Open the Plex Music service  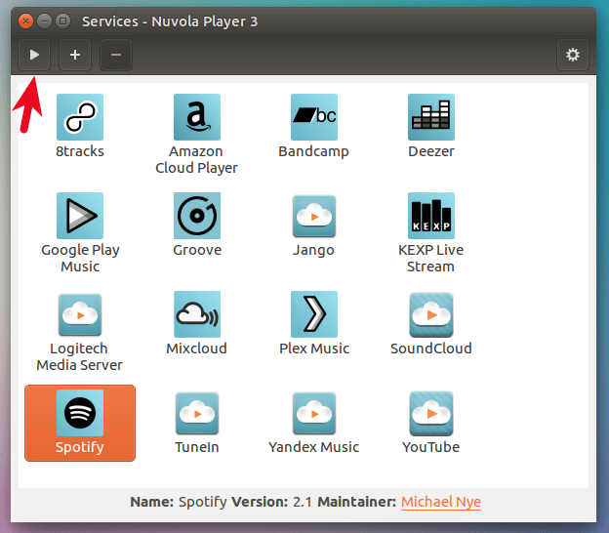[x=313, y=315]
